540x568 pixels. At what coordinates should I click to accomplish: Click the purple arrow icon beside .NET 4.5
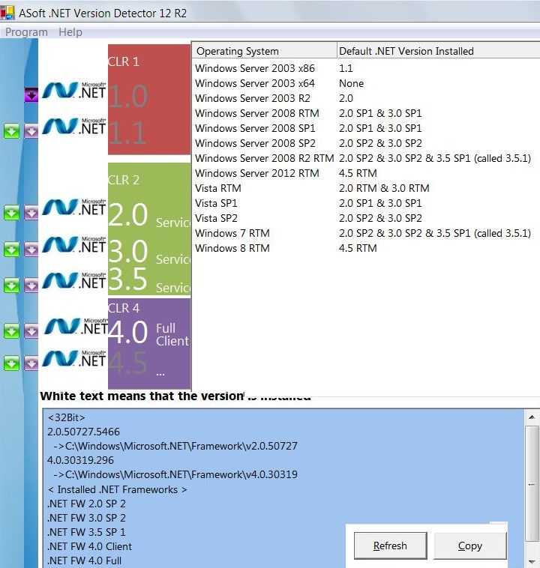(31, 363)
